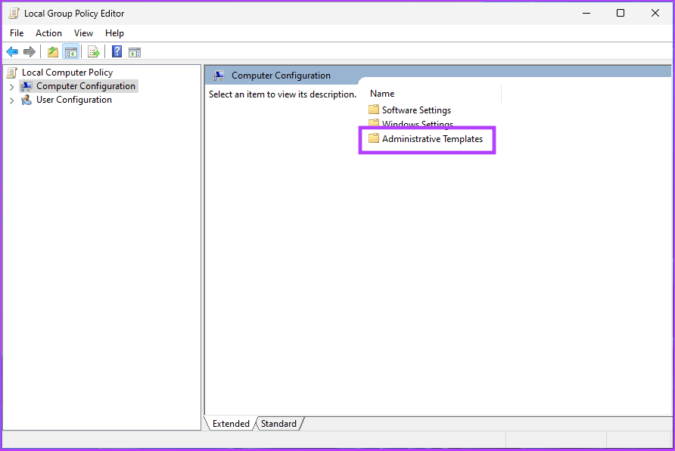The width and height of the screenshot is (675, 451).
Task: Select the Administrative Templates list item
Action: (x=425, y=139)
